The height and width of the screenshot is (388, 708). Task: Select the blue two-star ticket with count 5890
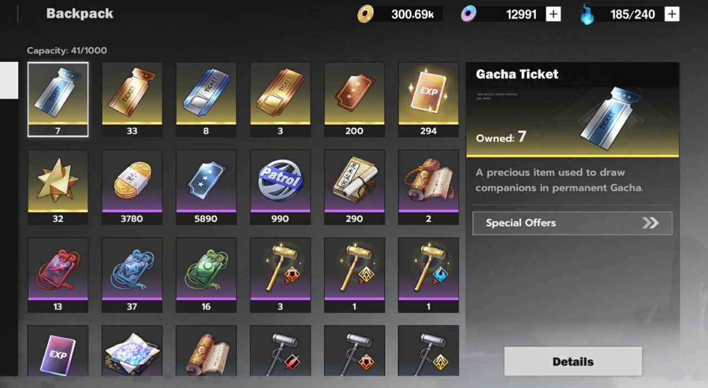pyautogui.click(x=206, y=187)
